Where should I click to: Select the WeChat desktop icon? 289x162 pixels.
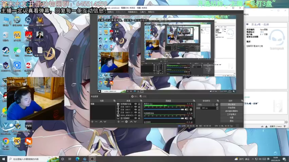tap(17, 51)
